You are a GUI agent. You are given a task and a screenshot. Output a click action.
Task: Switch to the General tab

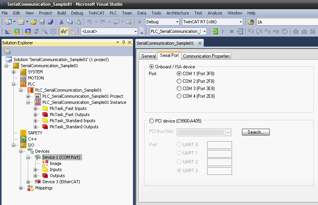coord(148,56)
